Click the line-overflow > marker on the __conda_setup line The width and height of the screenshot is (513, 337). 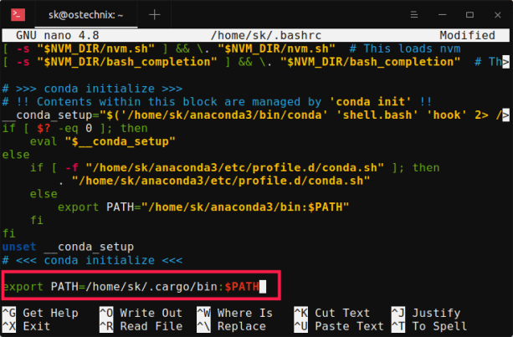tap(505, 115)
